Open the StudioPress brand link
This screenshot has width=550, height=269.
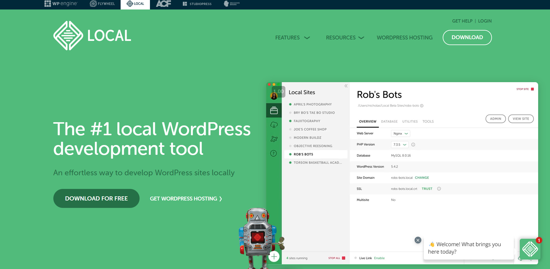point(197,4)
